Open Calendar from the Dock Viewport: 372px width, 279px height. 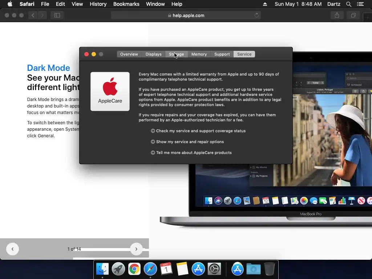pos(166,269)
